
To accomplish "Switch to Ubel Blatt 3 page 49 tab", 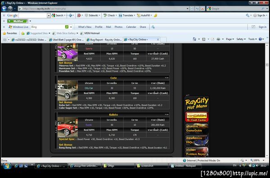I will [67, 40].
